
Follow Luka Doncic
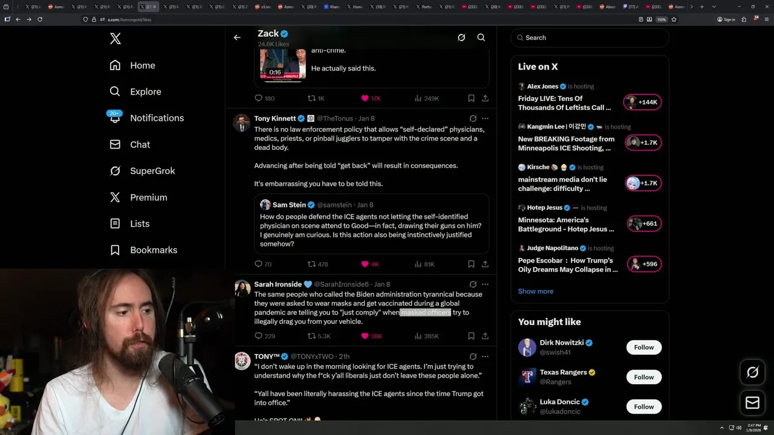coord(644,407)
